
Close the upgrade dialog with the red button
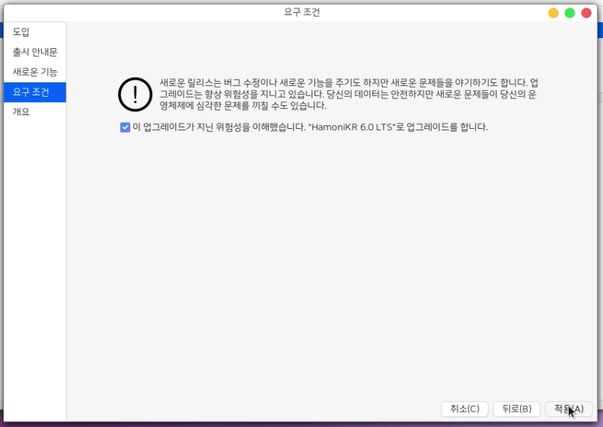pyautogui.click(x=586, y=13)
